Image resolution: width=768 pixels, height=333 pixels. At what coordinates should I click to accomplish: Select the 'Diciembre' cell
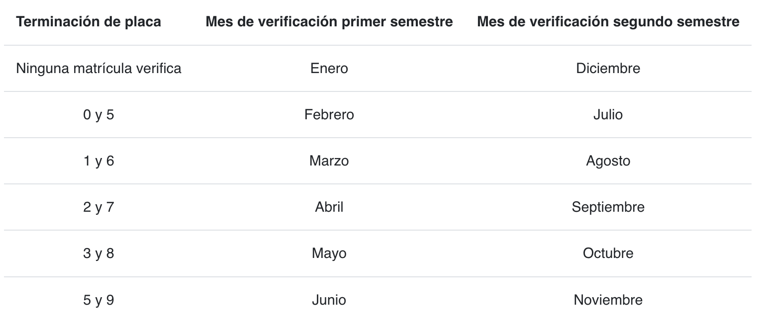point(608,68)
